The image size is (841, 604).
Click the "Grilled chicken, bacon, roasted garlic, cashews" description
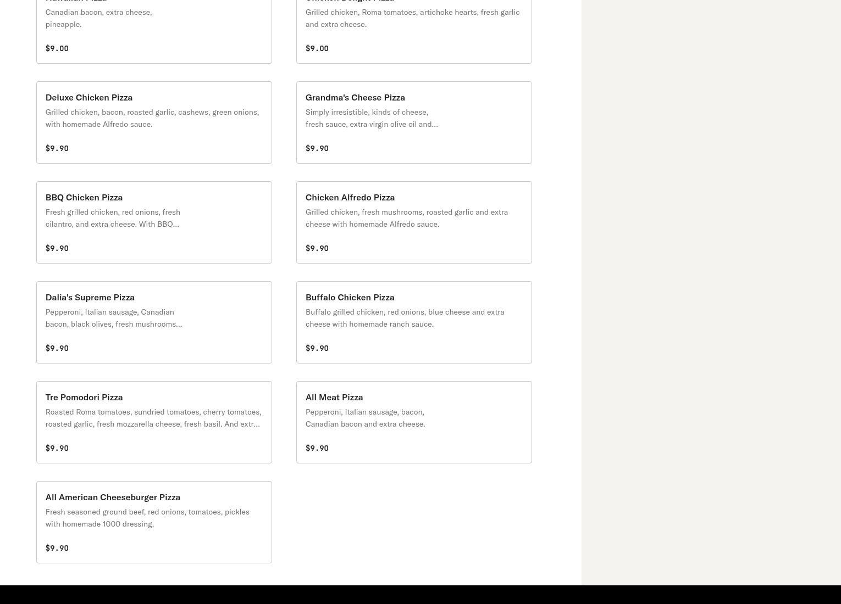click(x=152, y=118)
